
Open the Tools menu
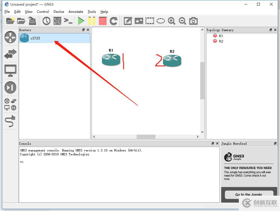click(x=92, y=11)
